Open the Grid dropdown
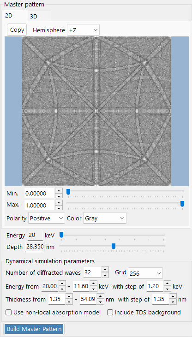The width and height of the screenshot is (192, 337). pyautogui.click(x=145, y=273)
